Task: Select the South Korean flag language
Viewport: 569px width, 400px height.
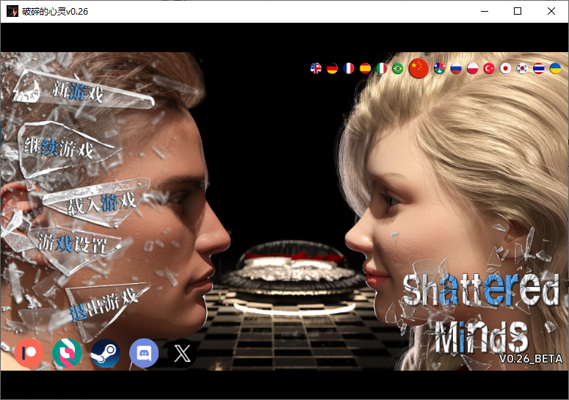Action: pyautogui.click(x=522, y=68)
